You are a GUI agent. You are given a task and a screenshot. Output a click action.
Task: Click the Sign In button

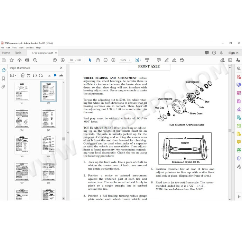click(x=233, y=53)
